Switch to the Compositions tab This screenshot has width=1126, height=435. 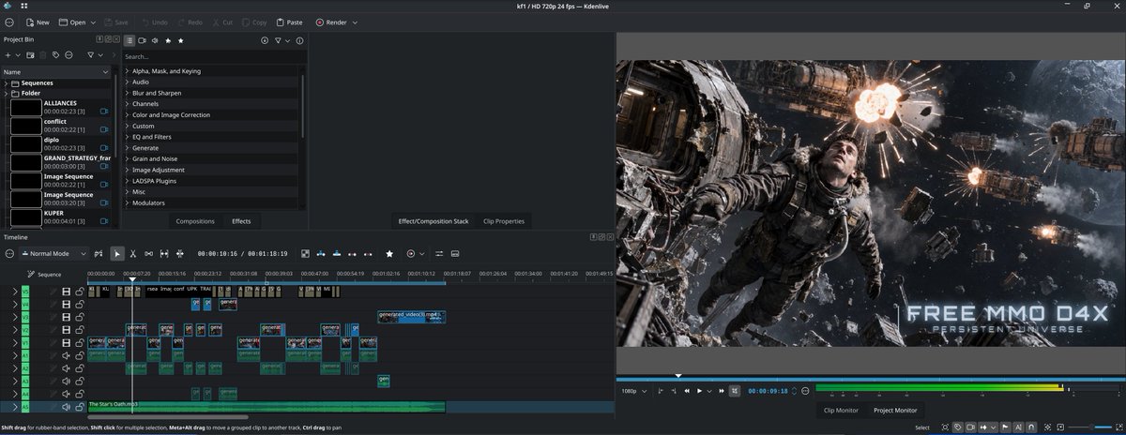tap(195, 221)
